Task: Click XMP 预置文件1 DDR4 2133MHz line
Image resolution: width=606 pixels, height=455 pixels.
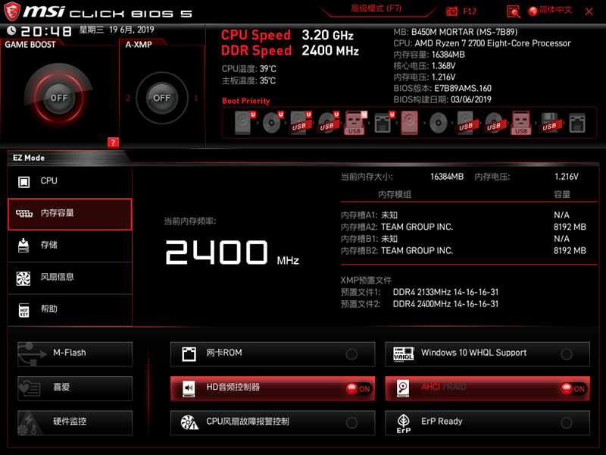Action: (x=420, y=292)
